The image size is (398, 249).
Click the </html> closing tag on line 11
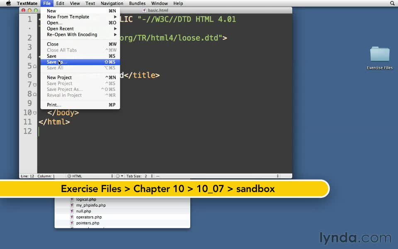[54, 122]
